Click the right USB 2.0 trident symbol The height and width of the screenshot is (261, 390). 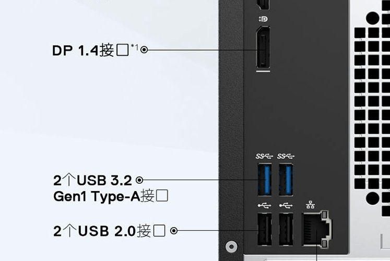(286, 206)
